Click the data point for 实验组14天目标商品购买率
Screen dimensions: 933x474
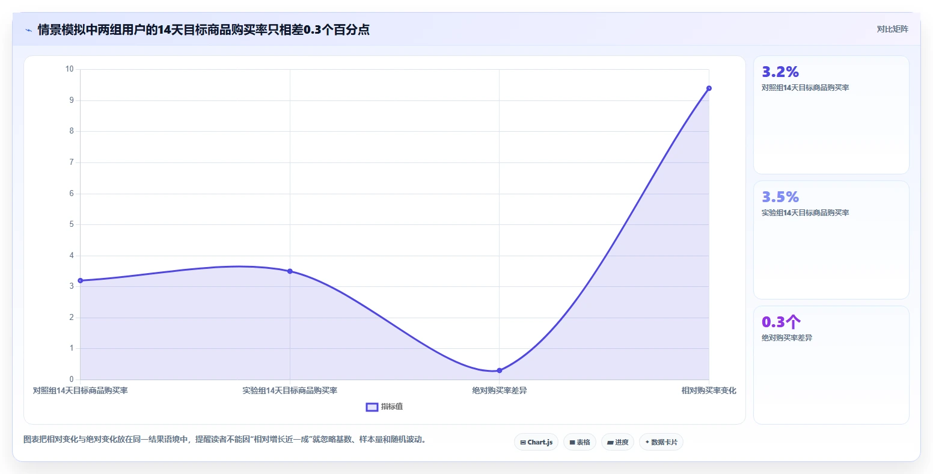pyautogui.click(x=290, y=271)
